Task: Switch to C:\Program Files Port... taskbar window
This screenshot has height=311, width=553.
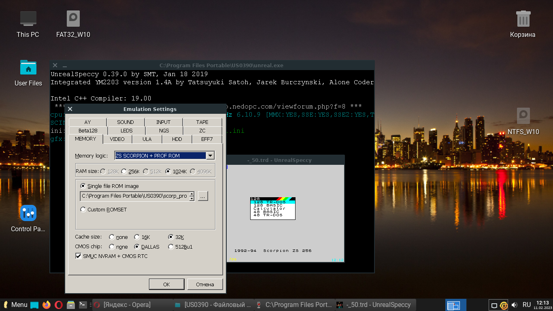Action: click(294, 305)
